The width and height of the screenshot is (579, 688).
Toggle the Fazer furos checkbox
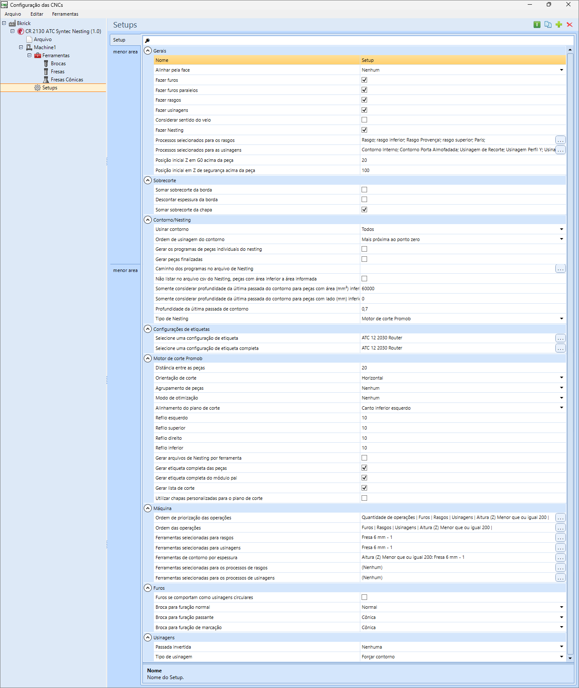364,80
